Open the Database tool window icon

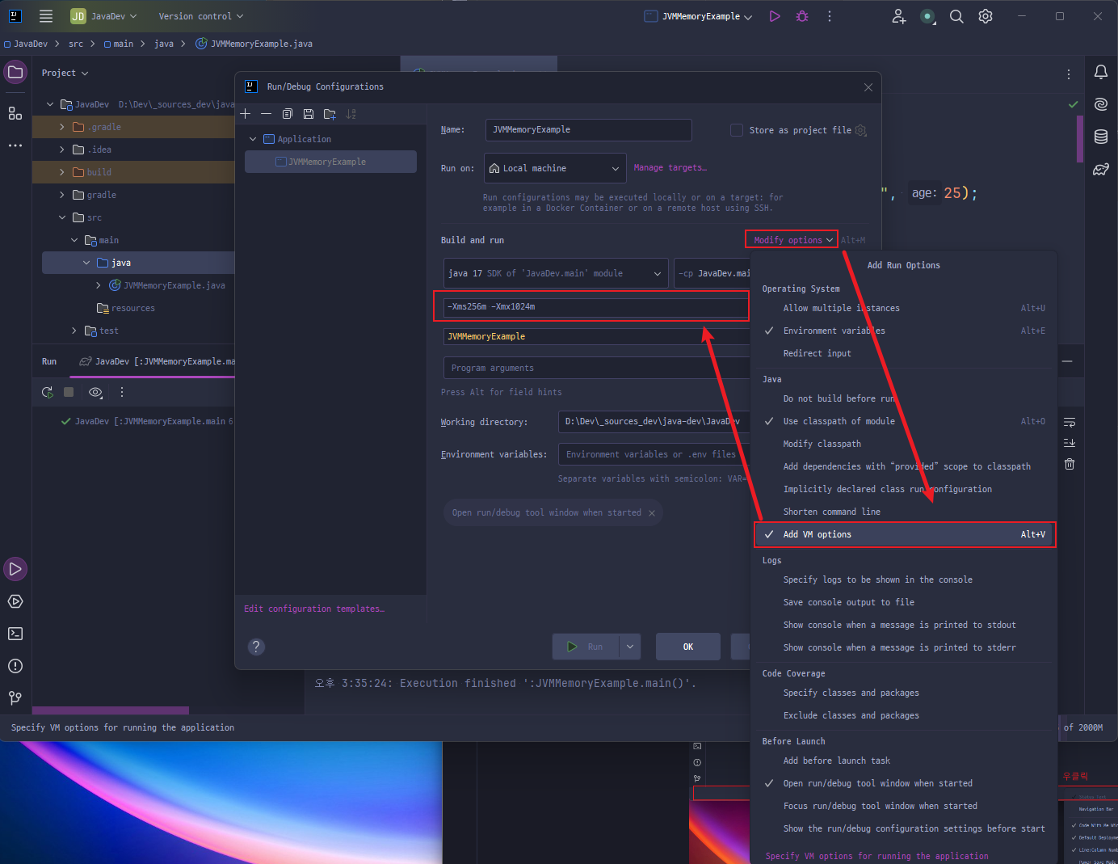tap(1100, 137)
